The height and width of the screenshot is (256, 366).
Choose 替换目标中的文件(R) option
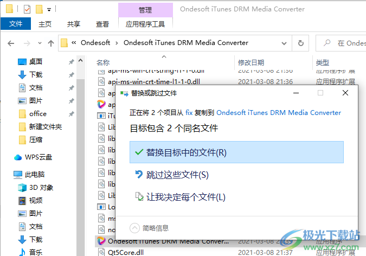tap(236, 152)
